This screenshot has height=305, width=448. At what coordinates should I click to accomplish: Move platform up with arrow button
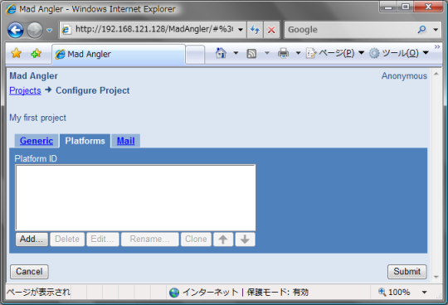(223, 239)
